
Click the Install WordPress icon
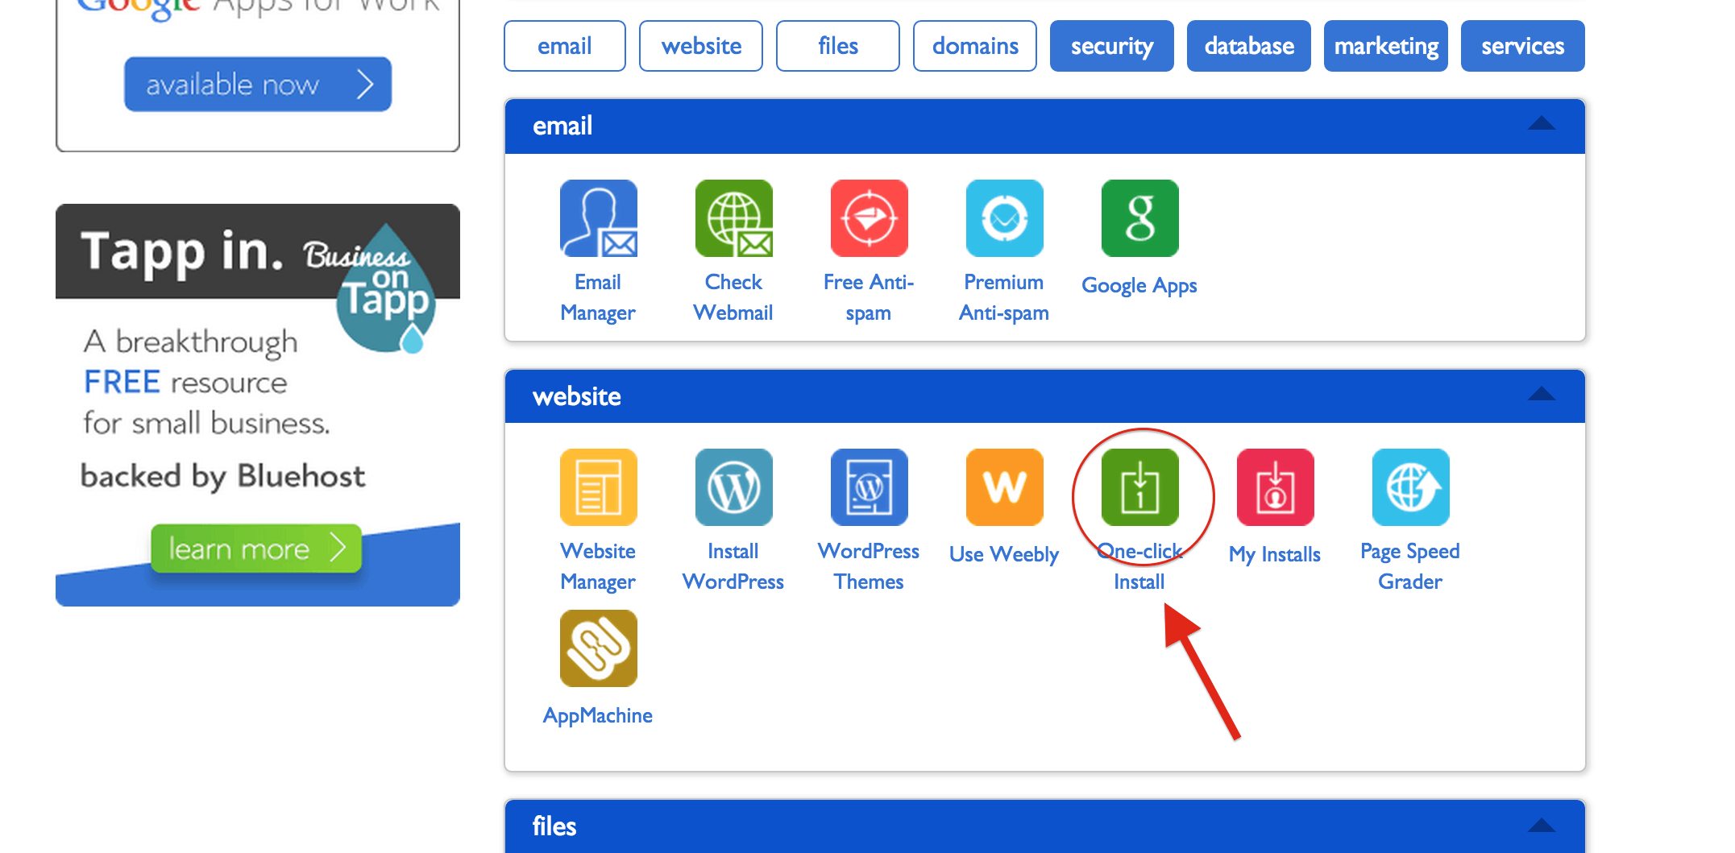(733, 487)
